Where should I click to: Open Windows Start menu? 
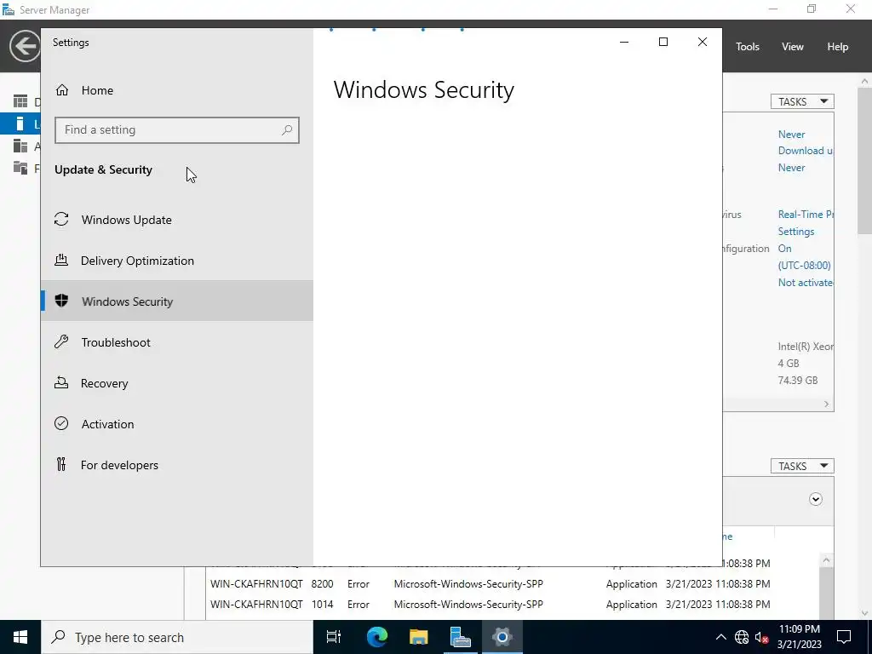tap(20, 637)
